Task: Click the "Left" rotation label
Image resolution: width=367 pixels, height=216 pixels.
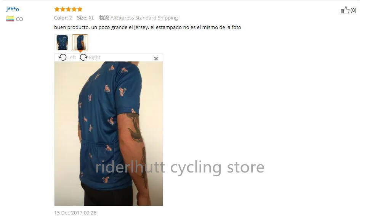Action: (x=72, y=57)
